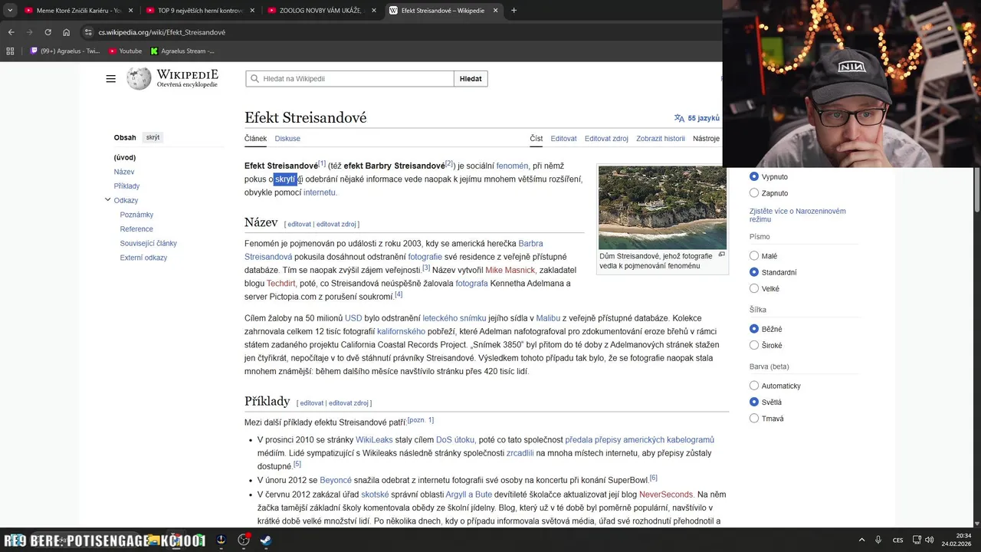Go back using the browser back arrow
This screenshot has width=981, height=552.
click(x=11, y=32)
